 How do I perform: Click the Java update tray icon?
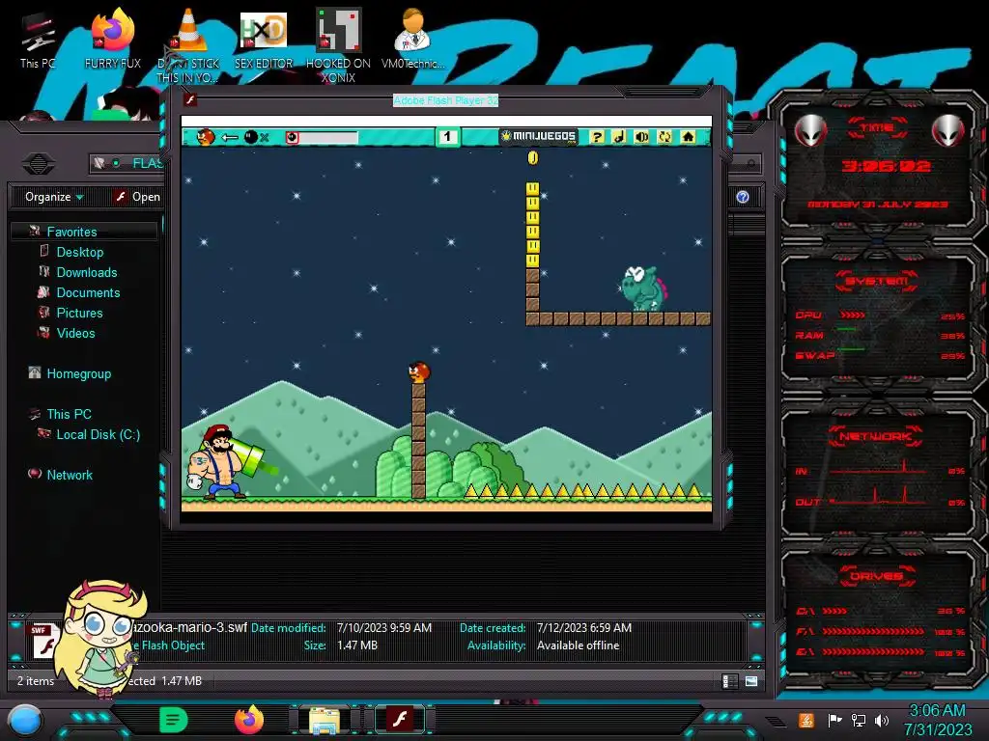(x=806, y=720)
